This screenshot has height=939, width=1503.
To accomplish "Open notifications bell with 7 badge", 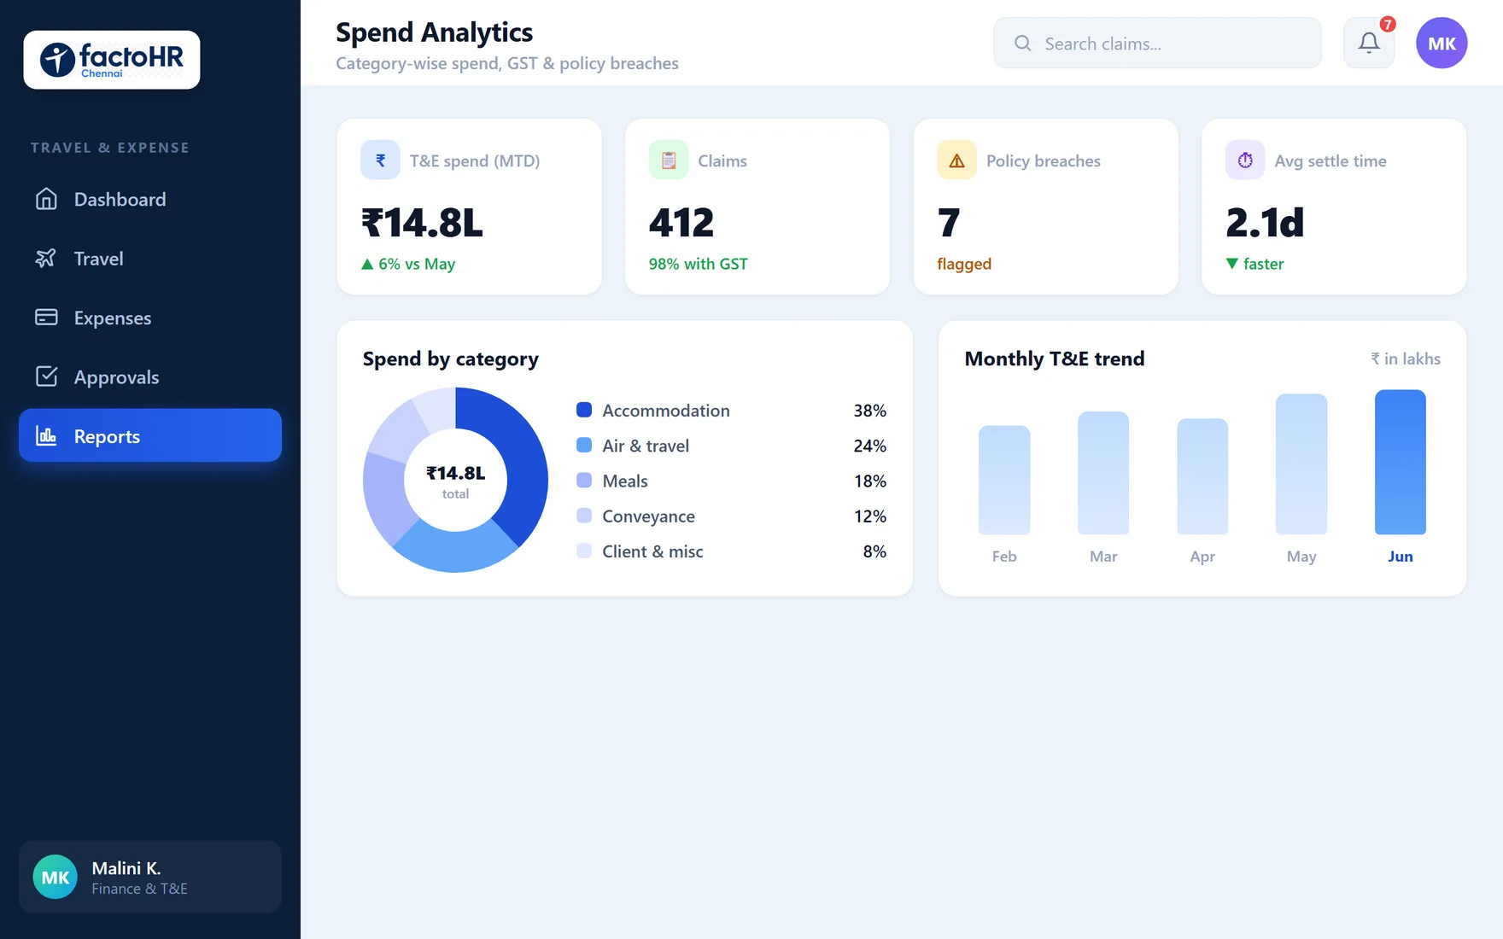I will pyautogui.click(x=1369, y=43).
